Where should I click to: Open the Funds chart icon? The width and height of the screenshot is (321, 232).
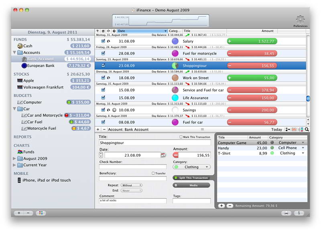tap(20, 152)
